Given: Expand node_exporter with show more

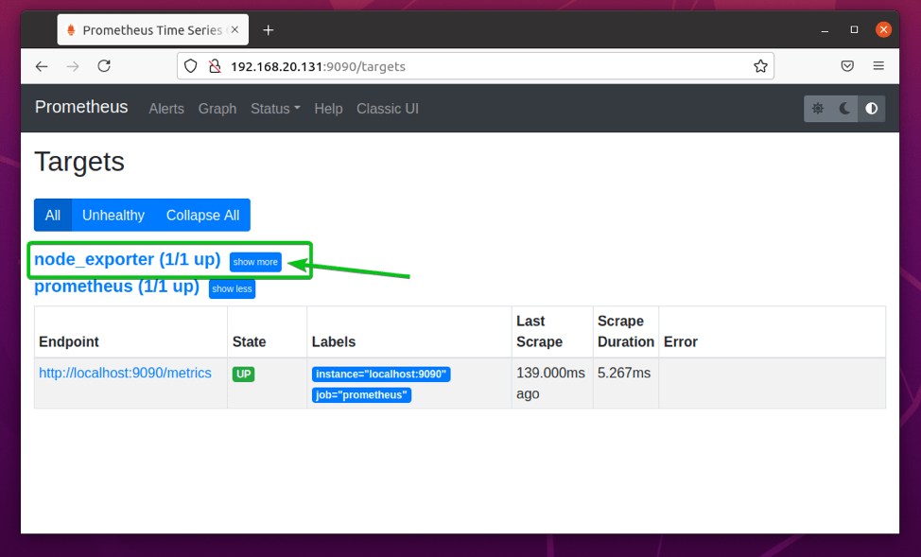Looking at the screenshot, I should pos(255,262).
